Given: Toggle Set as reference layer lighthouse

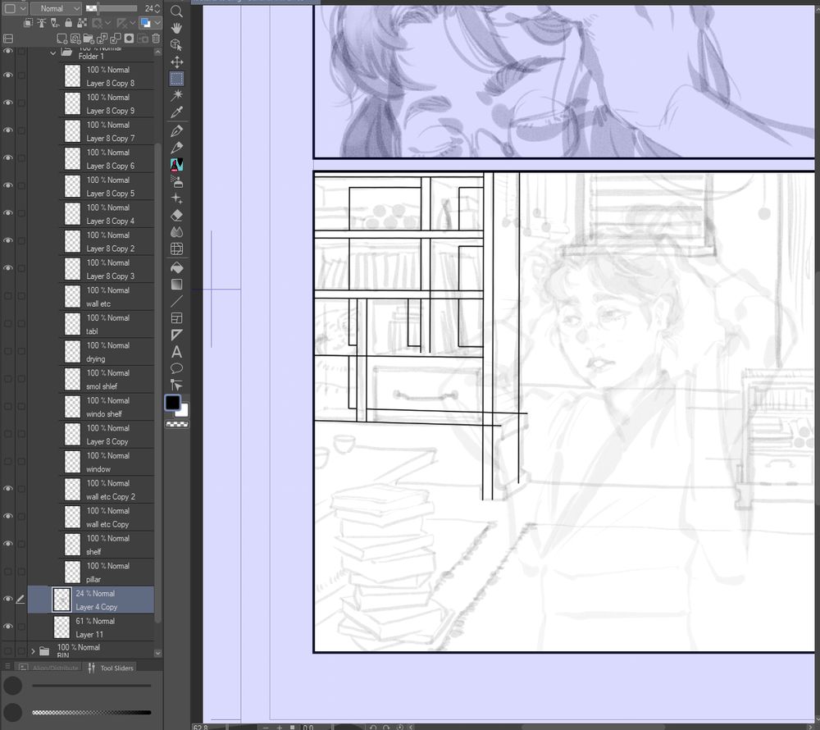Looking at the screenshot, I should 41,23.
